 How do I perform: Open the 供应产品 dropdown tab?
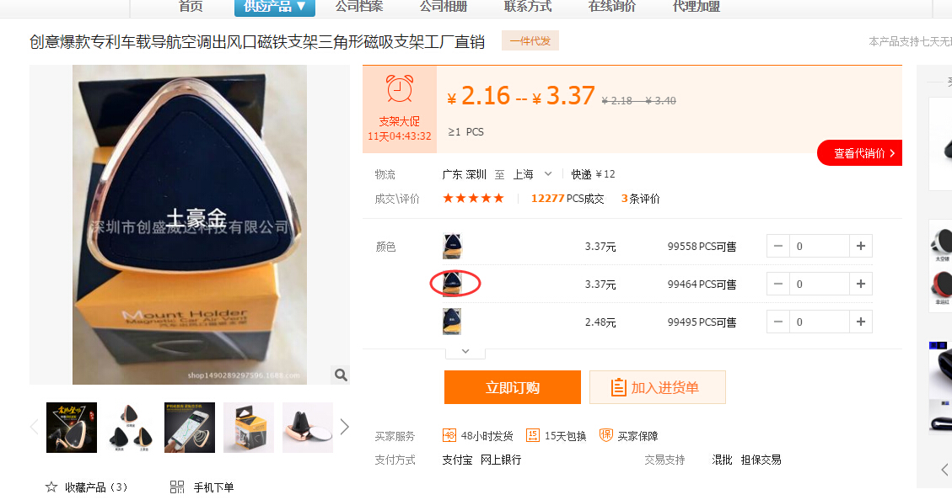tap(274, 7)
